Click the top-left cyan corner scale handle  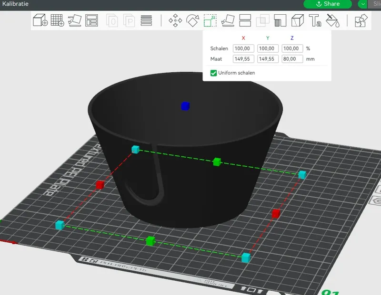(x=135, y=149)
